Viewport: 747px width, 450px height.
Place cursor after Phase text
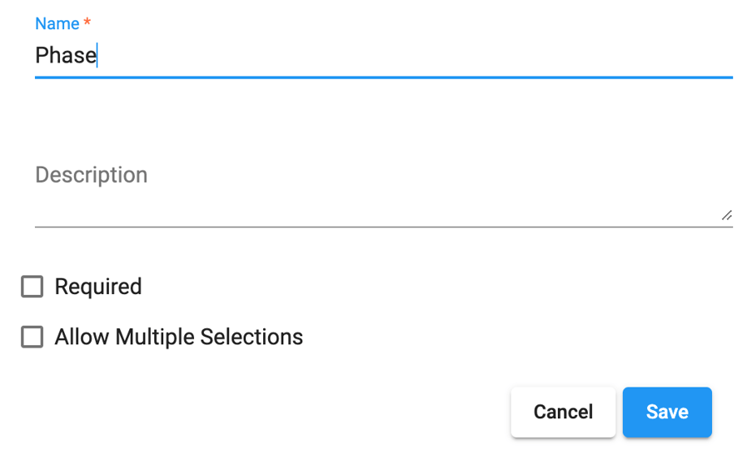tap(98, 56)
